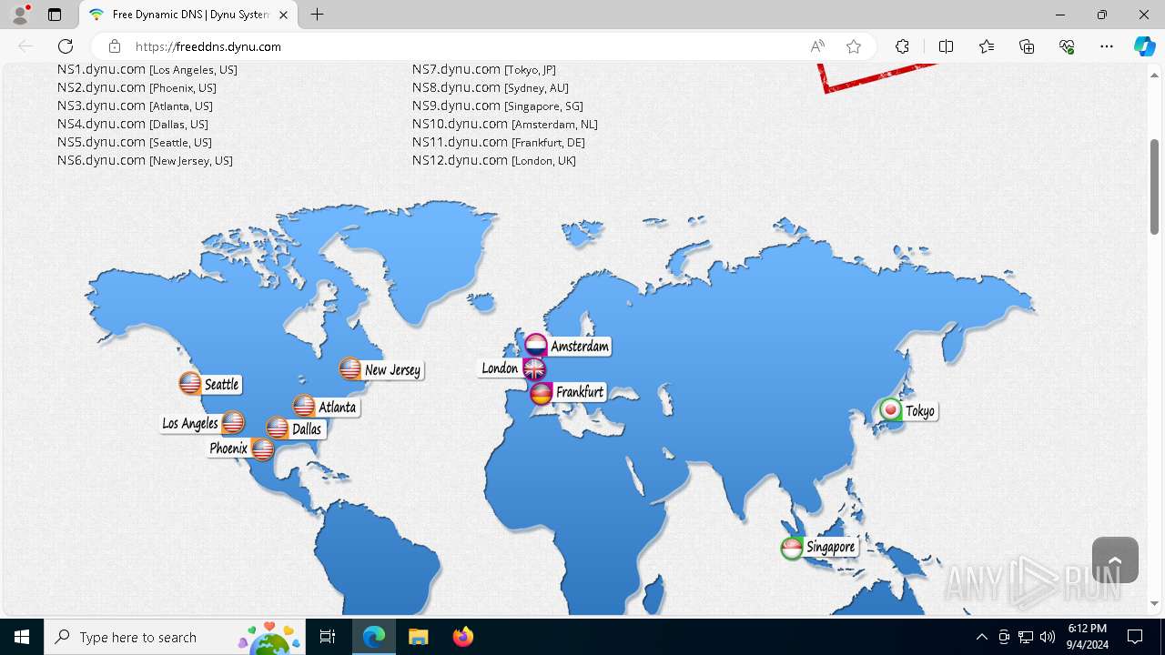Image resolution: width=1165 pixels, height=655 pixels.
Task: Click NS4.dynu.com Dallas entry
Action: click(x=133, y=124)
